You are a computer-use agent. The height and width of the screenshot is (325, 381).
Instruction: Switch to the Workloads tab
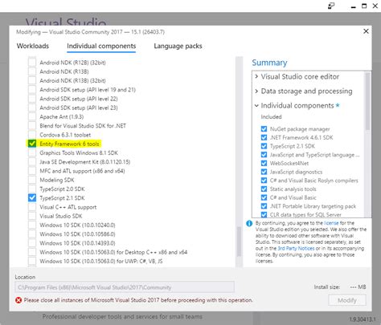click(33, 46)
